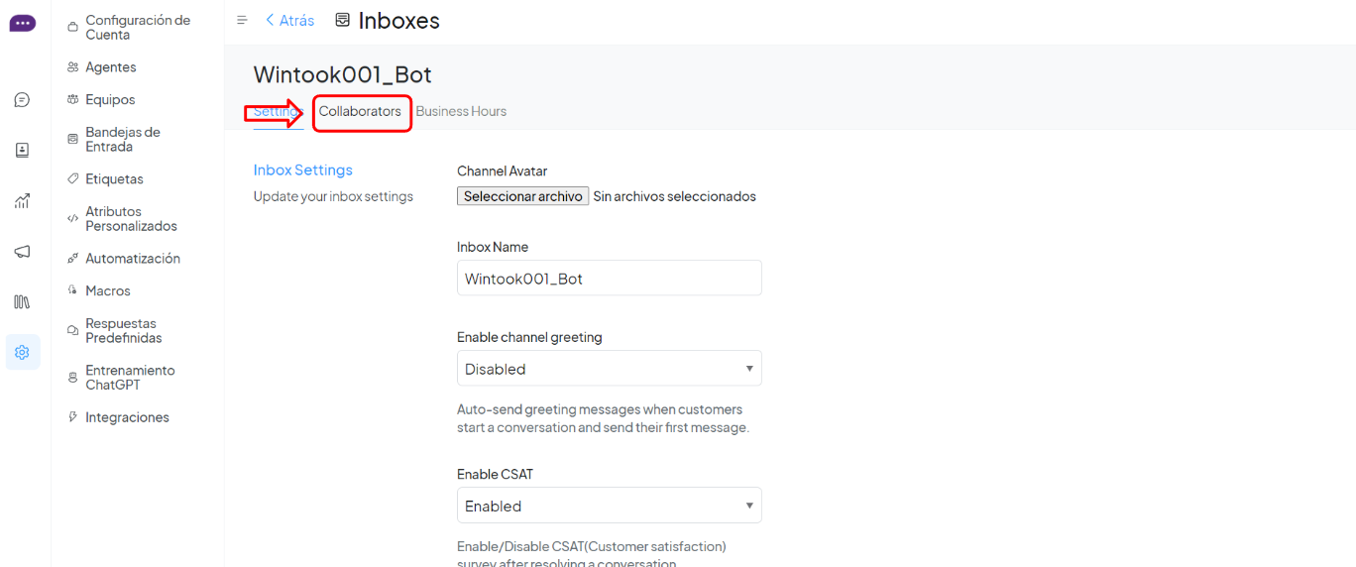This screenshot has height=567, width=1356.
Task: Open contacts icon in left rail
Action: pyautogui.click(x=22, y=151)
